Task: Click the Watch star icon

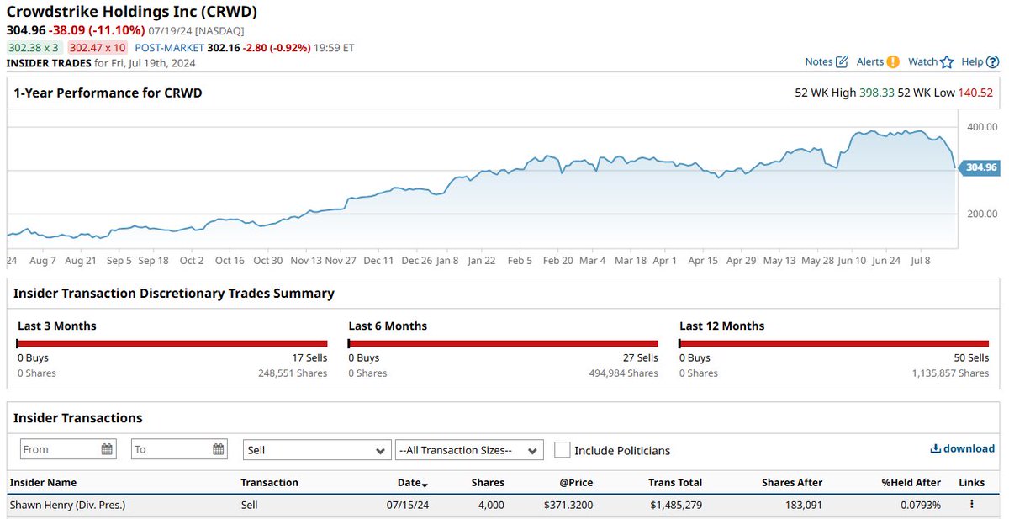Action: pos(947,61)
